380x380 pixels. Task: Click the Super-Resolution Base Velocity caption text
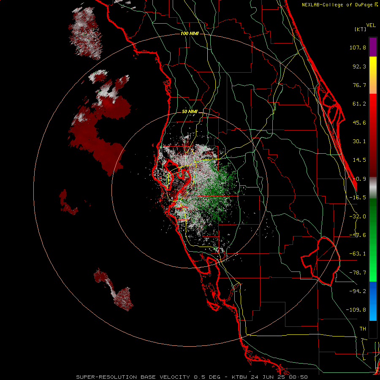(192, 377)
